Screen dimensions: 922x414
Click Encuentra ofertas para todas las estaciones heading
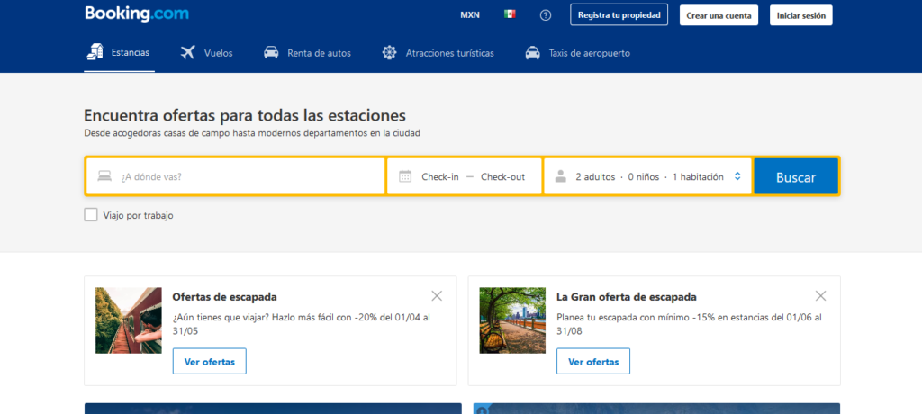(x=245, y=114)
